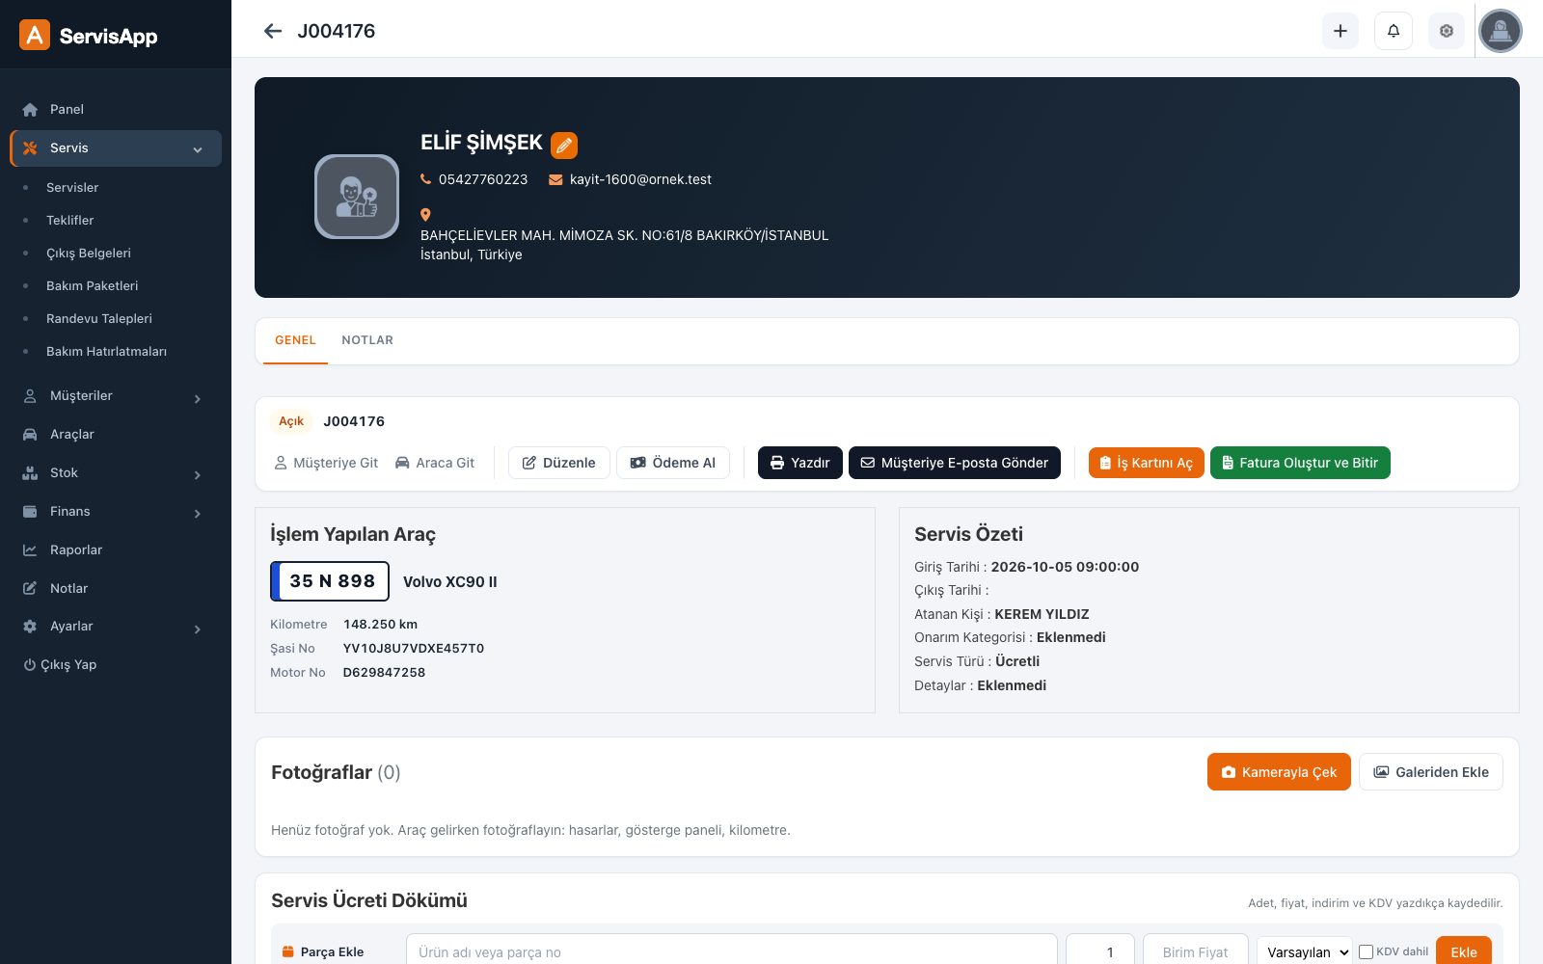
Task: Expand the Stok sidebar menu
Action: tap(116, 473)
